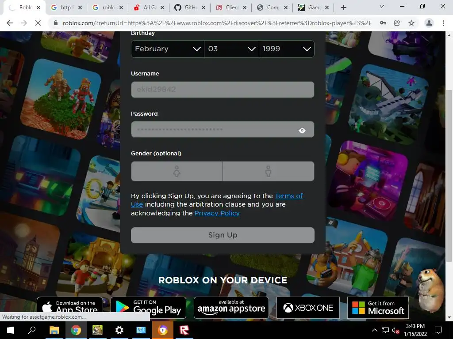
Task: Switch to the Google 'http' tab
Action: click(x=65, y=8)
